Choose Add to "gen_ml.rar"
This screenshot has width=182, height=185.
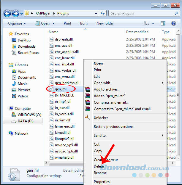tap(125, 96)
